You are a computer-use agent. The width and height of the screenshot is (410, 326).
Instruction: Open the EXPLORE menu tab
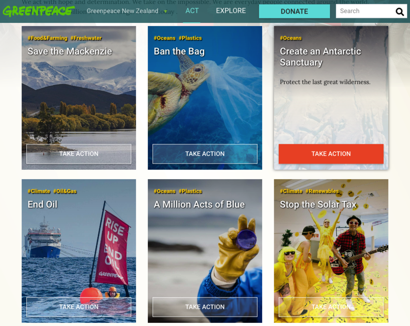(x=231, y=11)
